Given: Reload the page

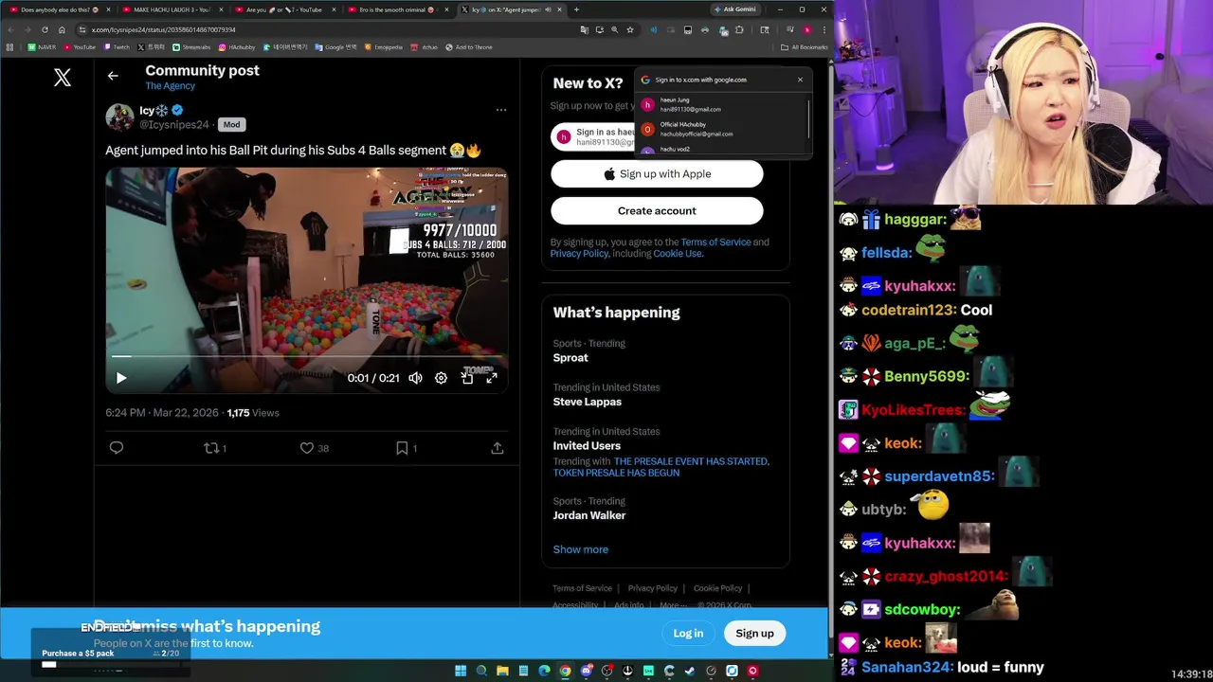Looking at the screenshot, I should click(45, 29).
